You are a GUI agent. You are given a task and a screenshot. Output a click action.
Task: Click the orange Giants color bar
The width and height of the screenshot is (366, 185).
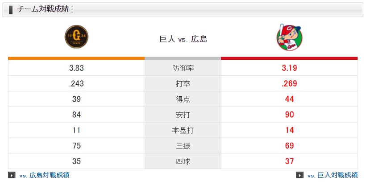pos(76,58)
